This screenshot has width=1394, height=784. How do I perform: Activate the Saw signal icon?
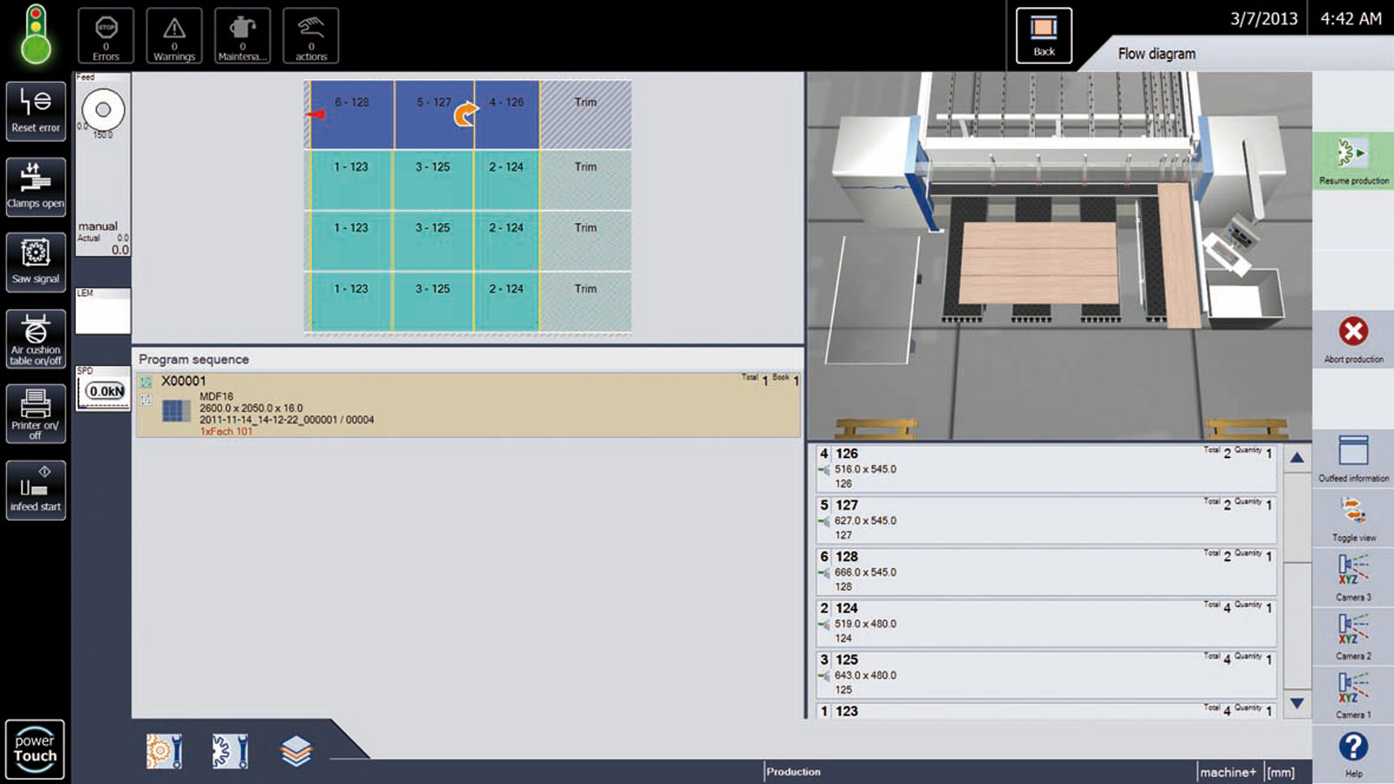click(36, 261)
